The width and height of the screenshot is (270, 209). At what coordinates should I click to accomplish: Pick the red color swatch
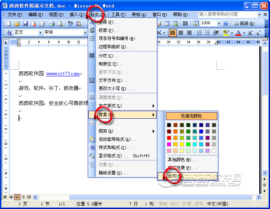point(169,138)
